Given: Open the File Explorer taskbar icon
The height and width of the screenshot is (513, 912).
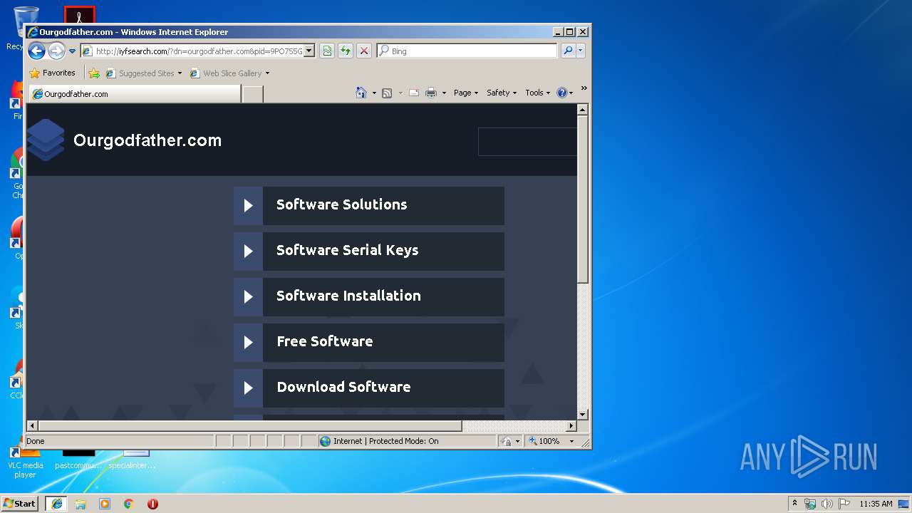Looking at the screenshot, I should click(81, 504).
